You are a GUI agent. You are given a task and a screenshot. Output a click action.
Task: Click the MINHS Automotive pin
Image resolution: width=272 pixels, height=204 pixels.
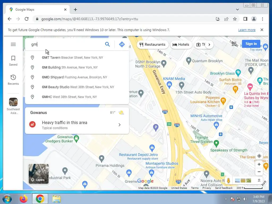pos(216,125)
